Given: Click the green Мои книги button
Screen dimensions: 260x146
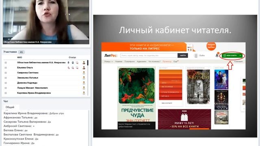Looking at the screenshot, I should [x=232, y=56].
